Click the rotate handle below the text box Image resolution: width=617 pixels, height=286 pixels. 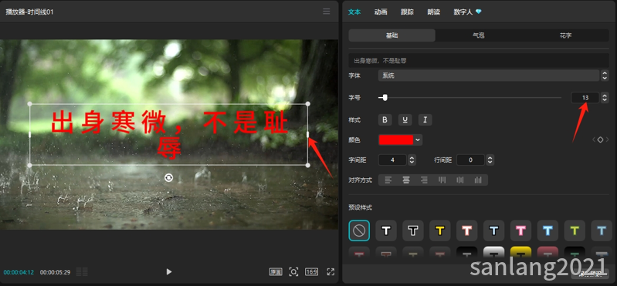pyautogui.click(x=168, y=178)
